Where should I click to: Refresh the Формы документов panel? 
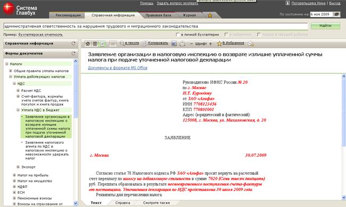(73, 54)
